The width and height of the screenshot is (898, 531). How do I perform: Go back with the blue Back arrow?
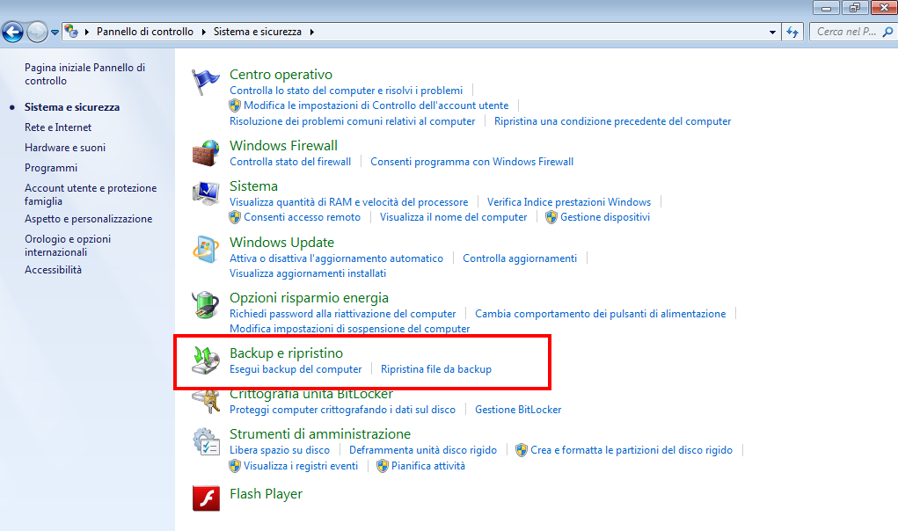coord(13,32)
